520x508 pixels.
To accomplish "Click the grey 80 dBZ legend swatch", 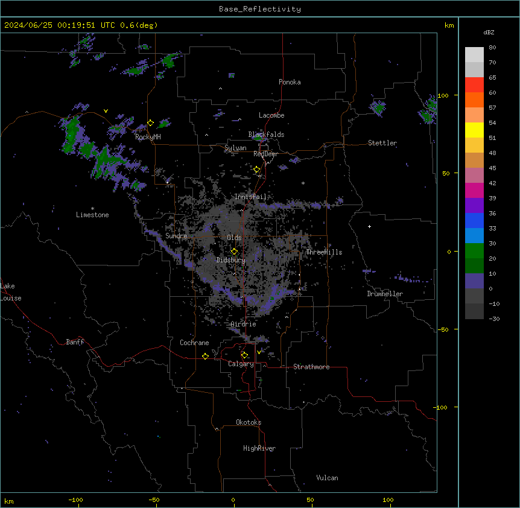I will tap(474, 55).
